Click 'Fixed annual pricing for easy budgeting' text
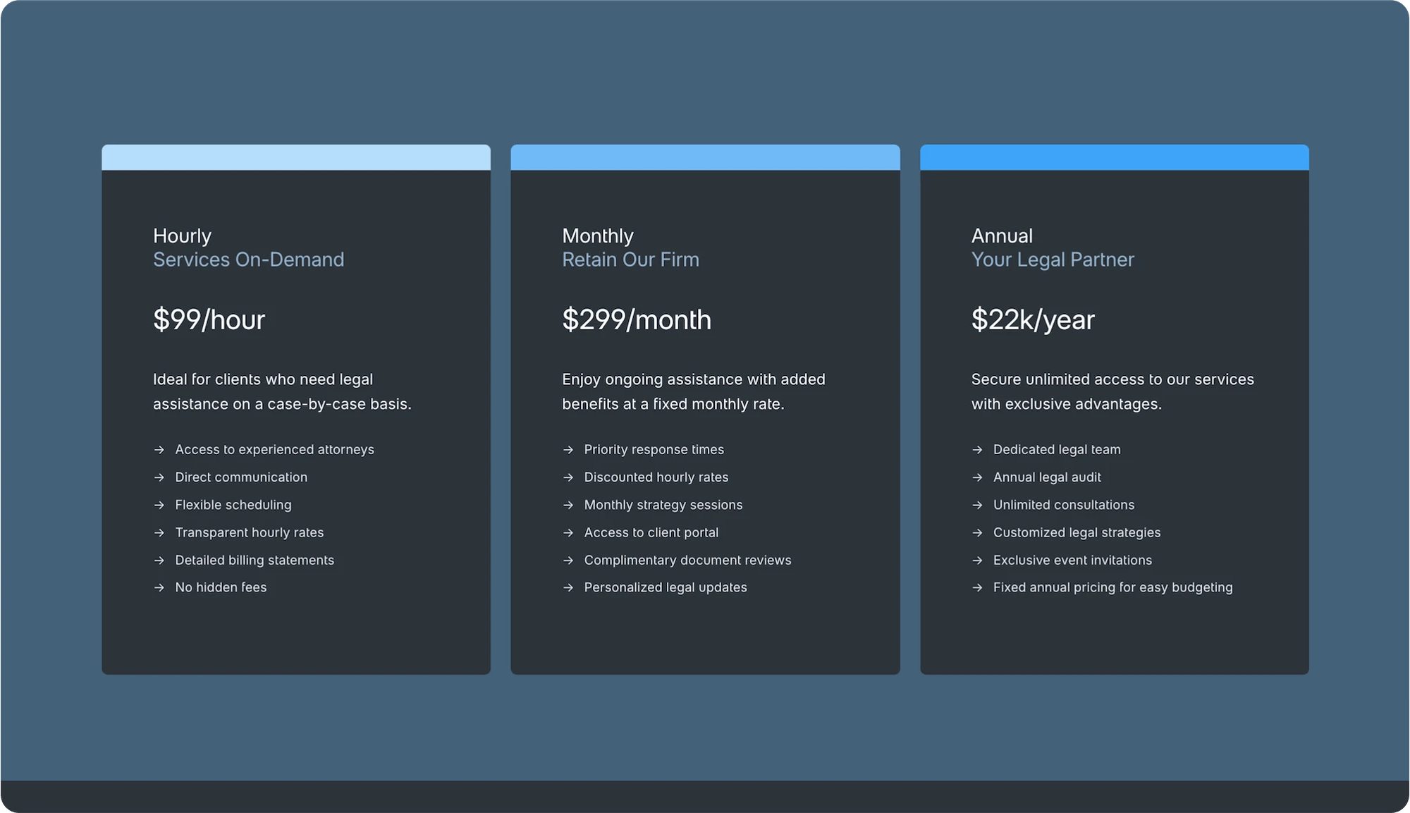1410x813 pixels. click(1112, 587)
